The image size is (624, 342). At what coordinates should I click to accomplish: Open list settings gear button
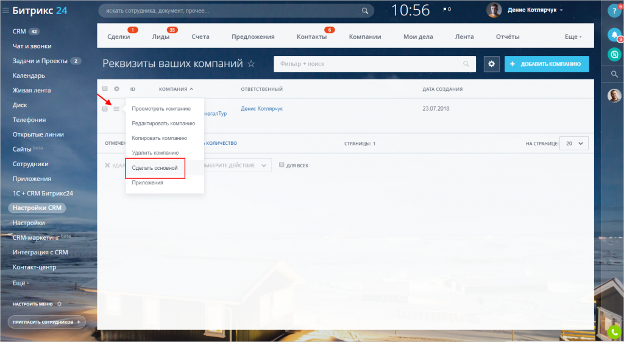click(x=492, y=63)
